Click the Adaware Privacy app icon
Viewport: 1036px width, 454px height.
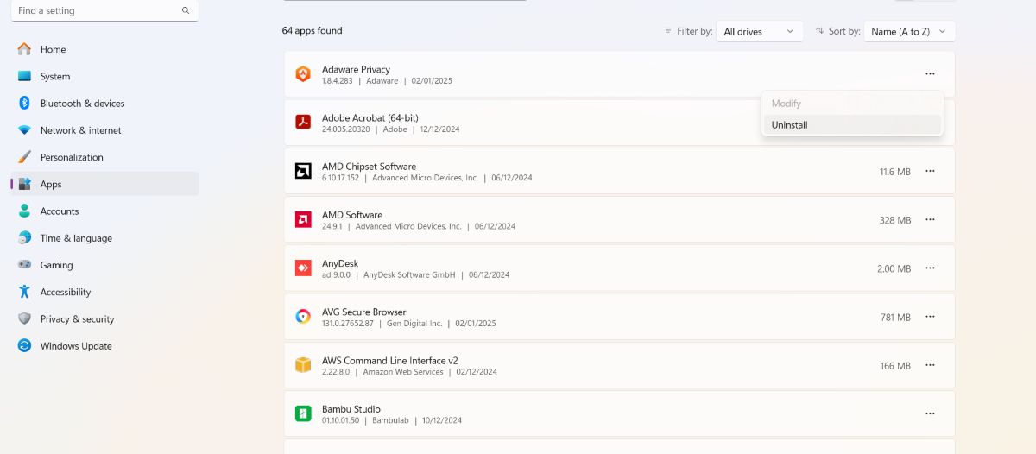[x=303, y=74]
